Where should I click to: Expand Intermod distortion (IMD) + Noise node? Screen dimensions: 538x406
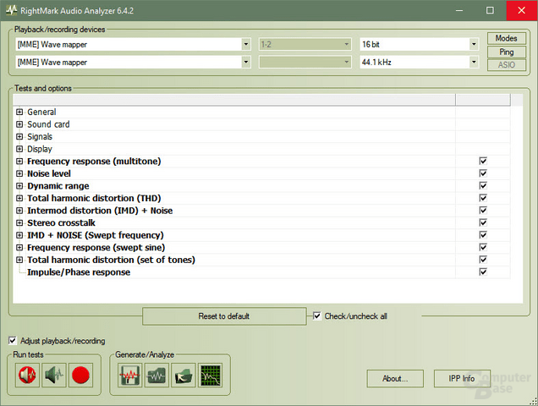[19, 211]
